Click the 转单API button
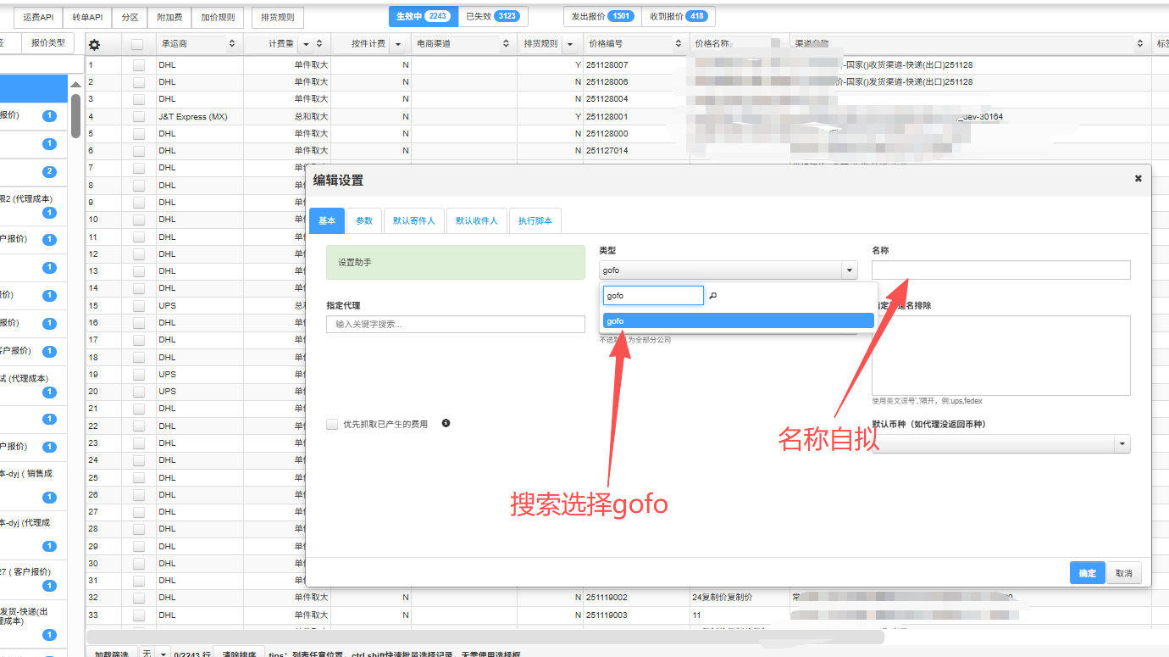Image resolution: width=1169 pixels, height=657 pixels. (x=87, y=17)
